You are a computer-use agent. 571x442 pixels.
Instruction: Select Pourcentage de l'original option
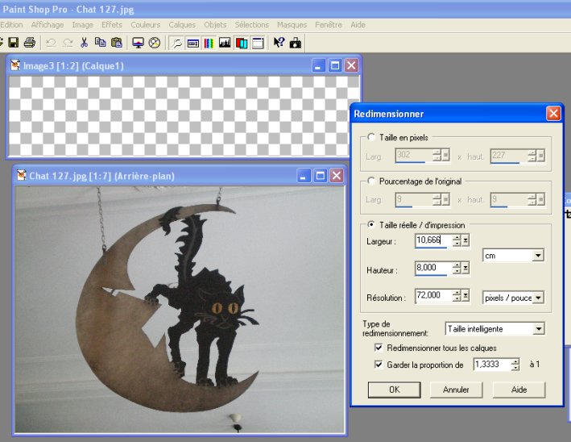pyautogui.click(x=371, y=181)
